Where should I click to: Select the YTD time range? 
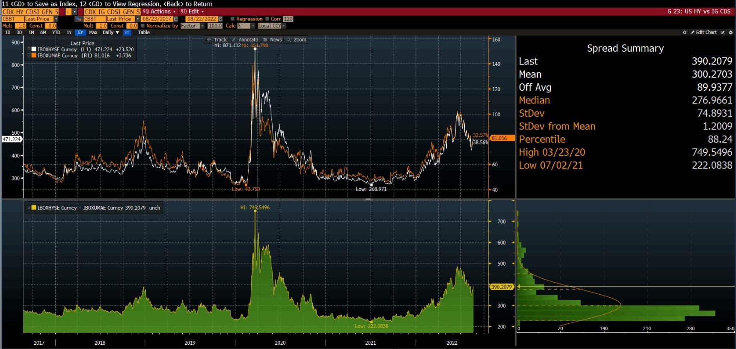56,32
